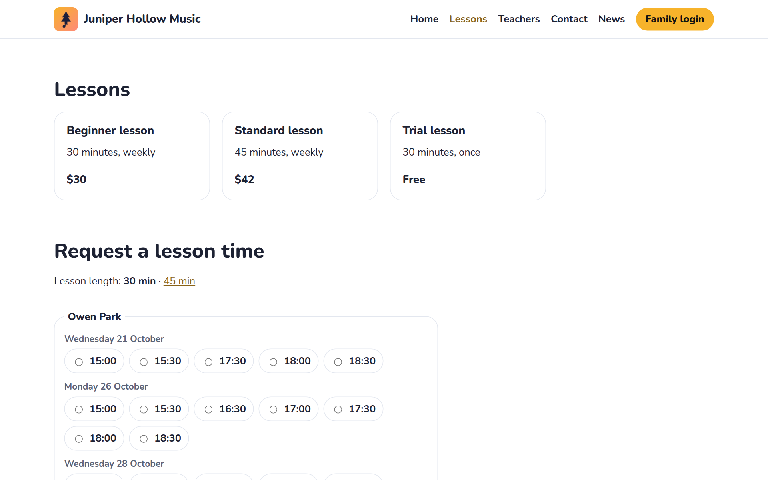Choose 17:30 on Monday 26 October

point(354,409)
